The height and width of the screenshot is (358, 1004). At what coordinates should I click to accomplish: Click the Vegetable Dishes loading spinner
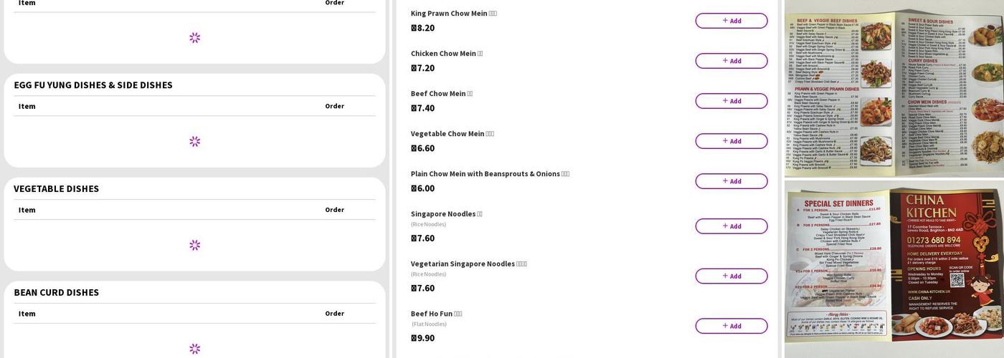(194, 246)
